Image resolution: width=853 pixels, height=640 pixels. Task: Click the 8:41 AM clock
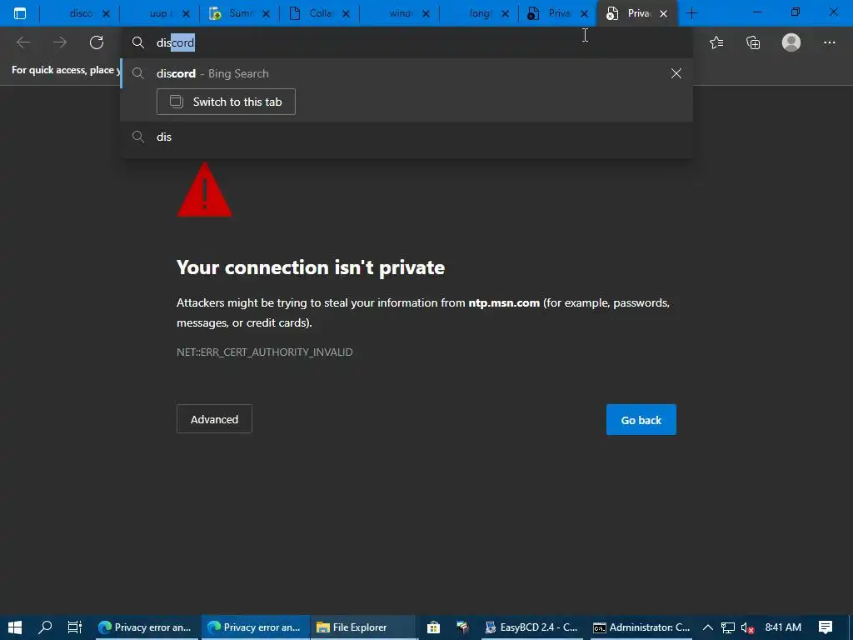click(x=783, y=627)
